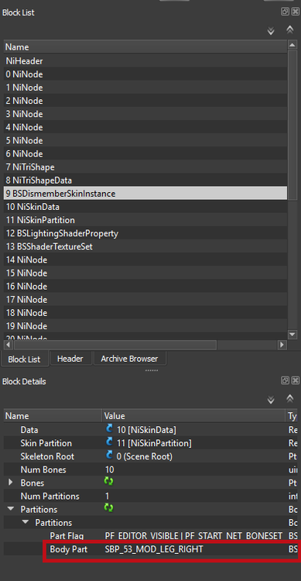301x581 pixels.
Task: Click the Block List horizontal scrollbar thumb
Action: [115, 345]
